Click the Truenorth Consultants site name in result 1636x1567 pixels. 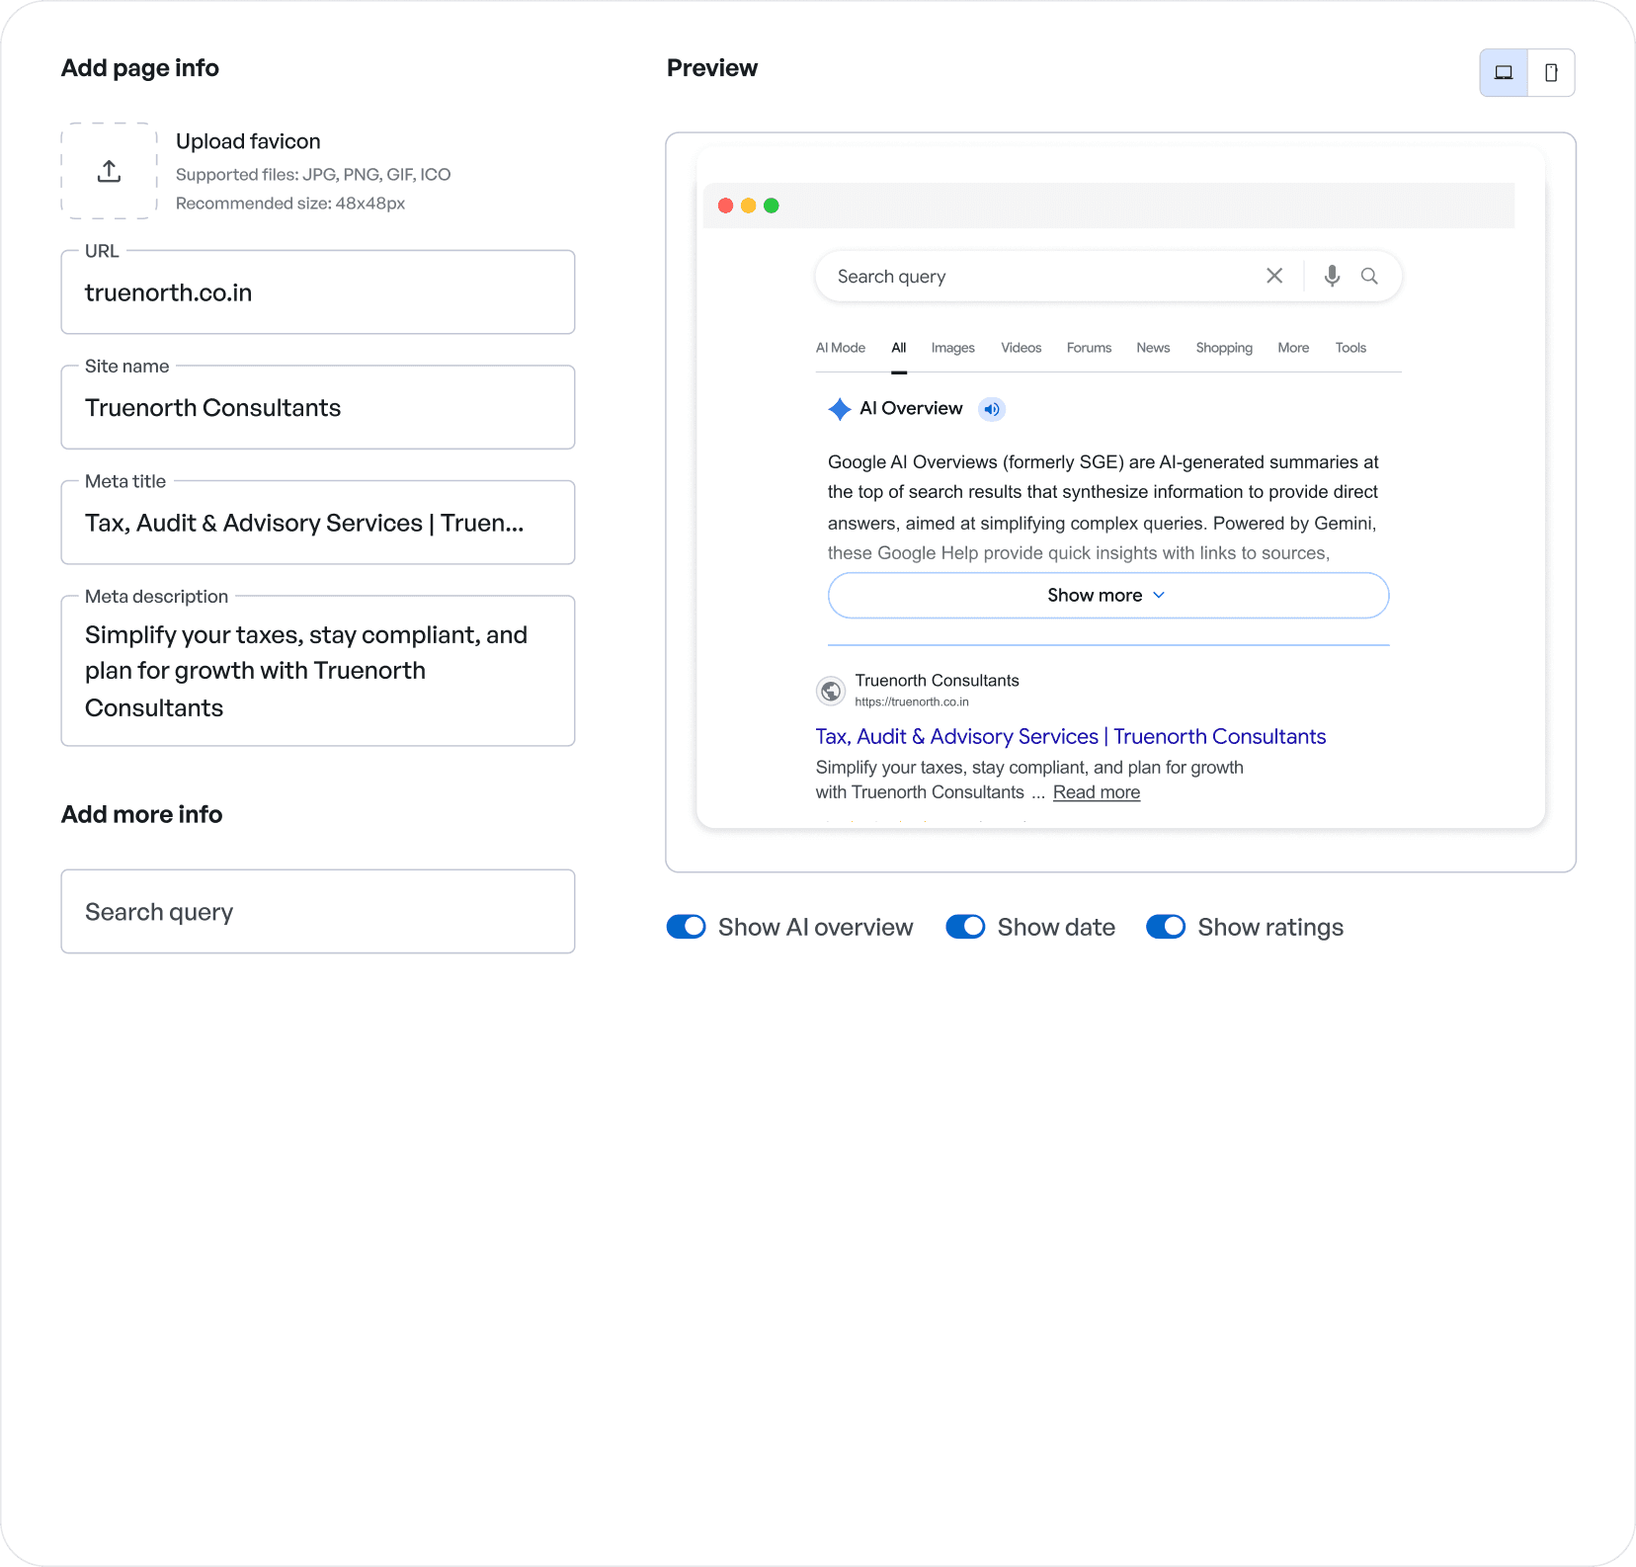tap(938, 681)
